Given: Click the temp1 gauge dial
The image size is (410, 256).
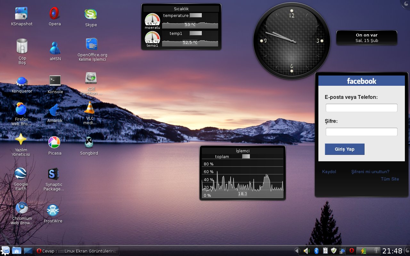Looking at the screenshot, I should [152, 38].
